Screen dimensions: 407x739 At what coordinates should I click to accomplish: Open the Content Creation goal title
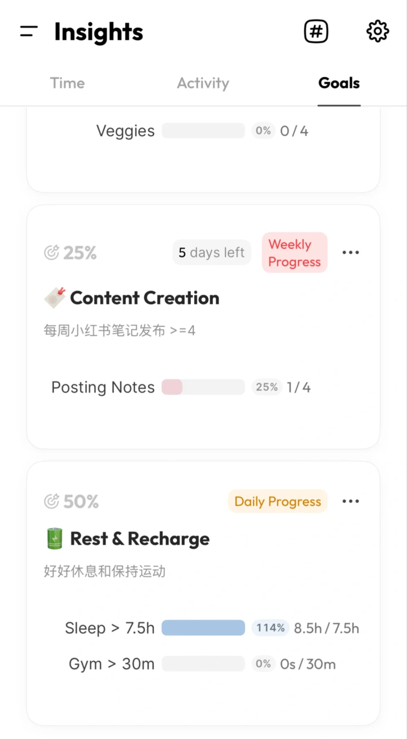pos(145,298)
